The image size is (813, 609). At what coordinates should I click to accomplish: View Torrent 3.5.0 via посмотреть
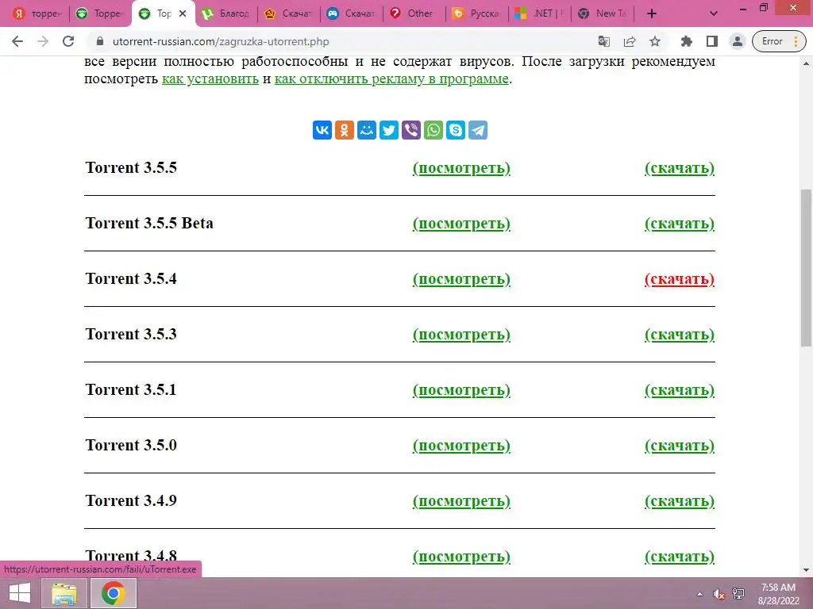point(461,445)
